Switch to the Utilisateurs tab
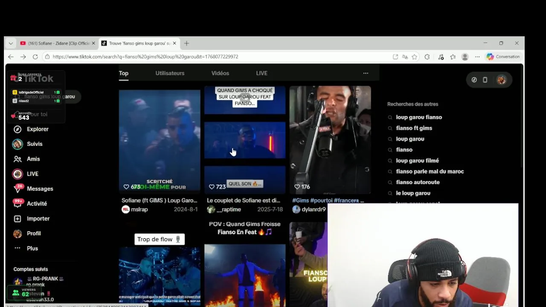Viewport: 546px width, 307px height. (x=170, y=73)
